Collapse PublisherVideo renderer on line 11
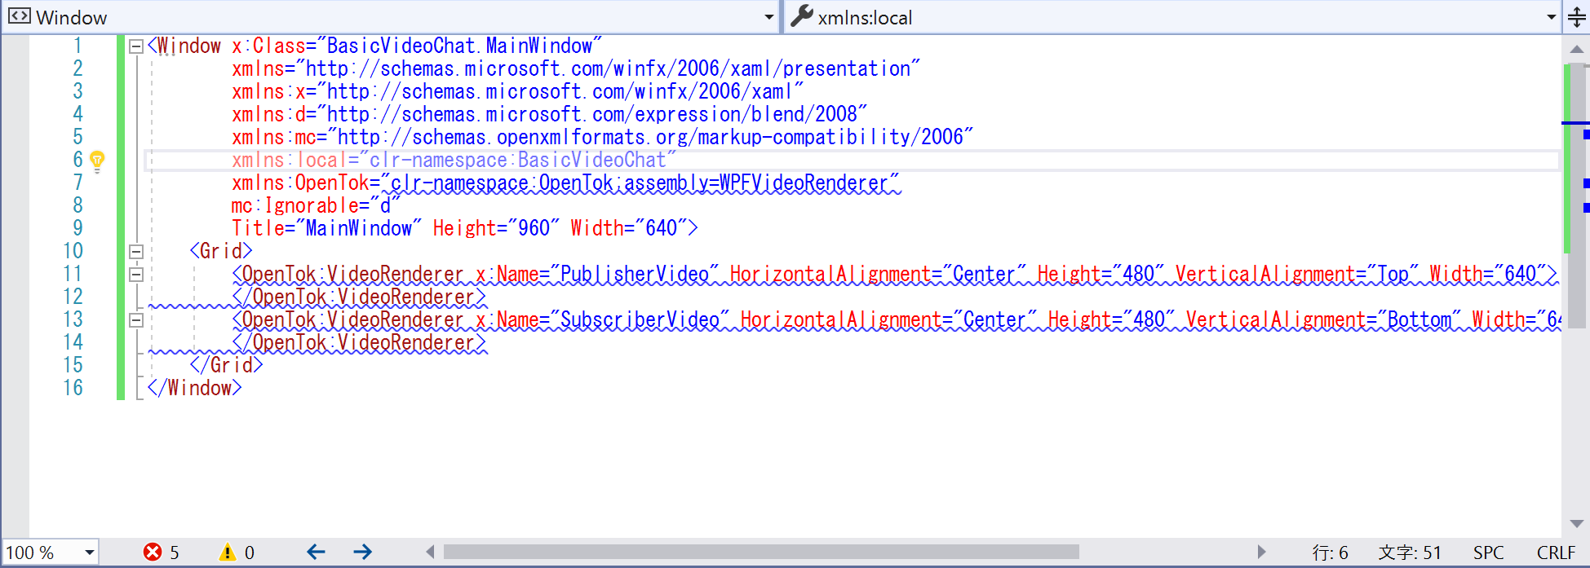The image size is (1590, 568). 136,275
